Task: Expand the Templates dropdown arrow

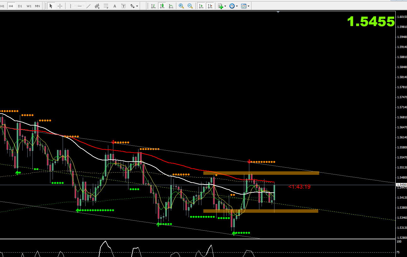Action: tap(249, 6)
